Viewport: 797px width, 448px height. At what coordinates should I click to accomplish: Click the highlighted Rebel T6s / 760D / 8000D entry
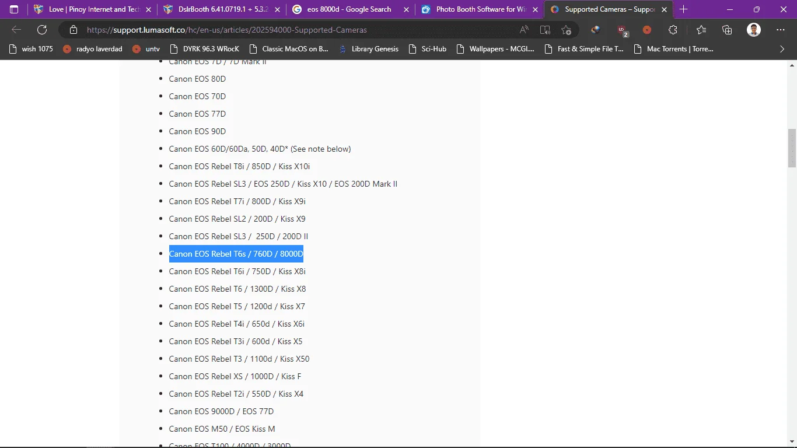tap(236, 254)
